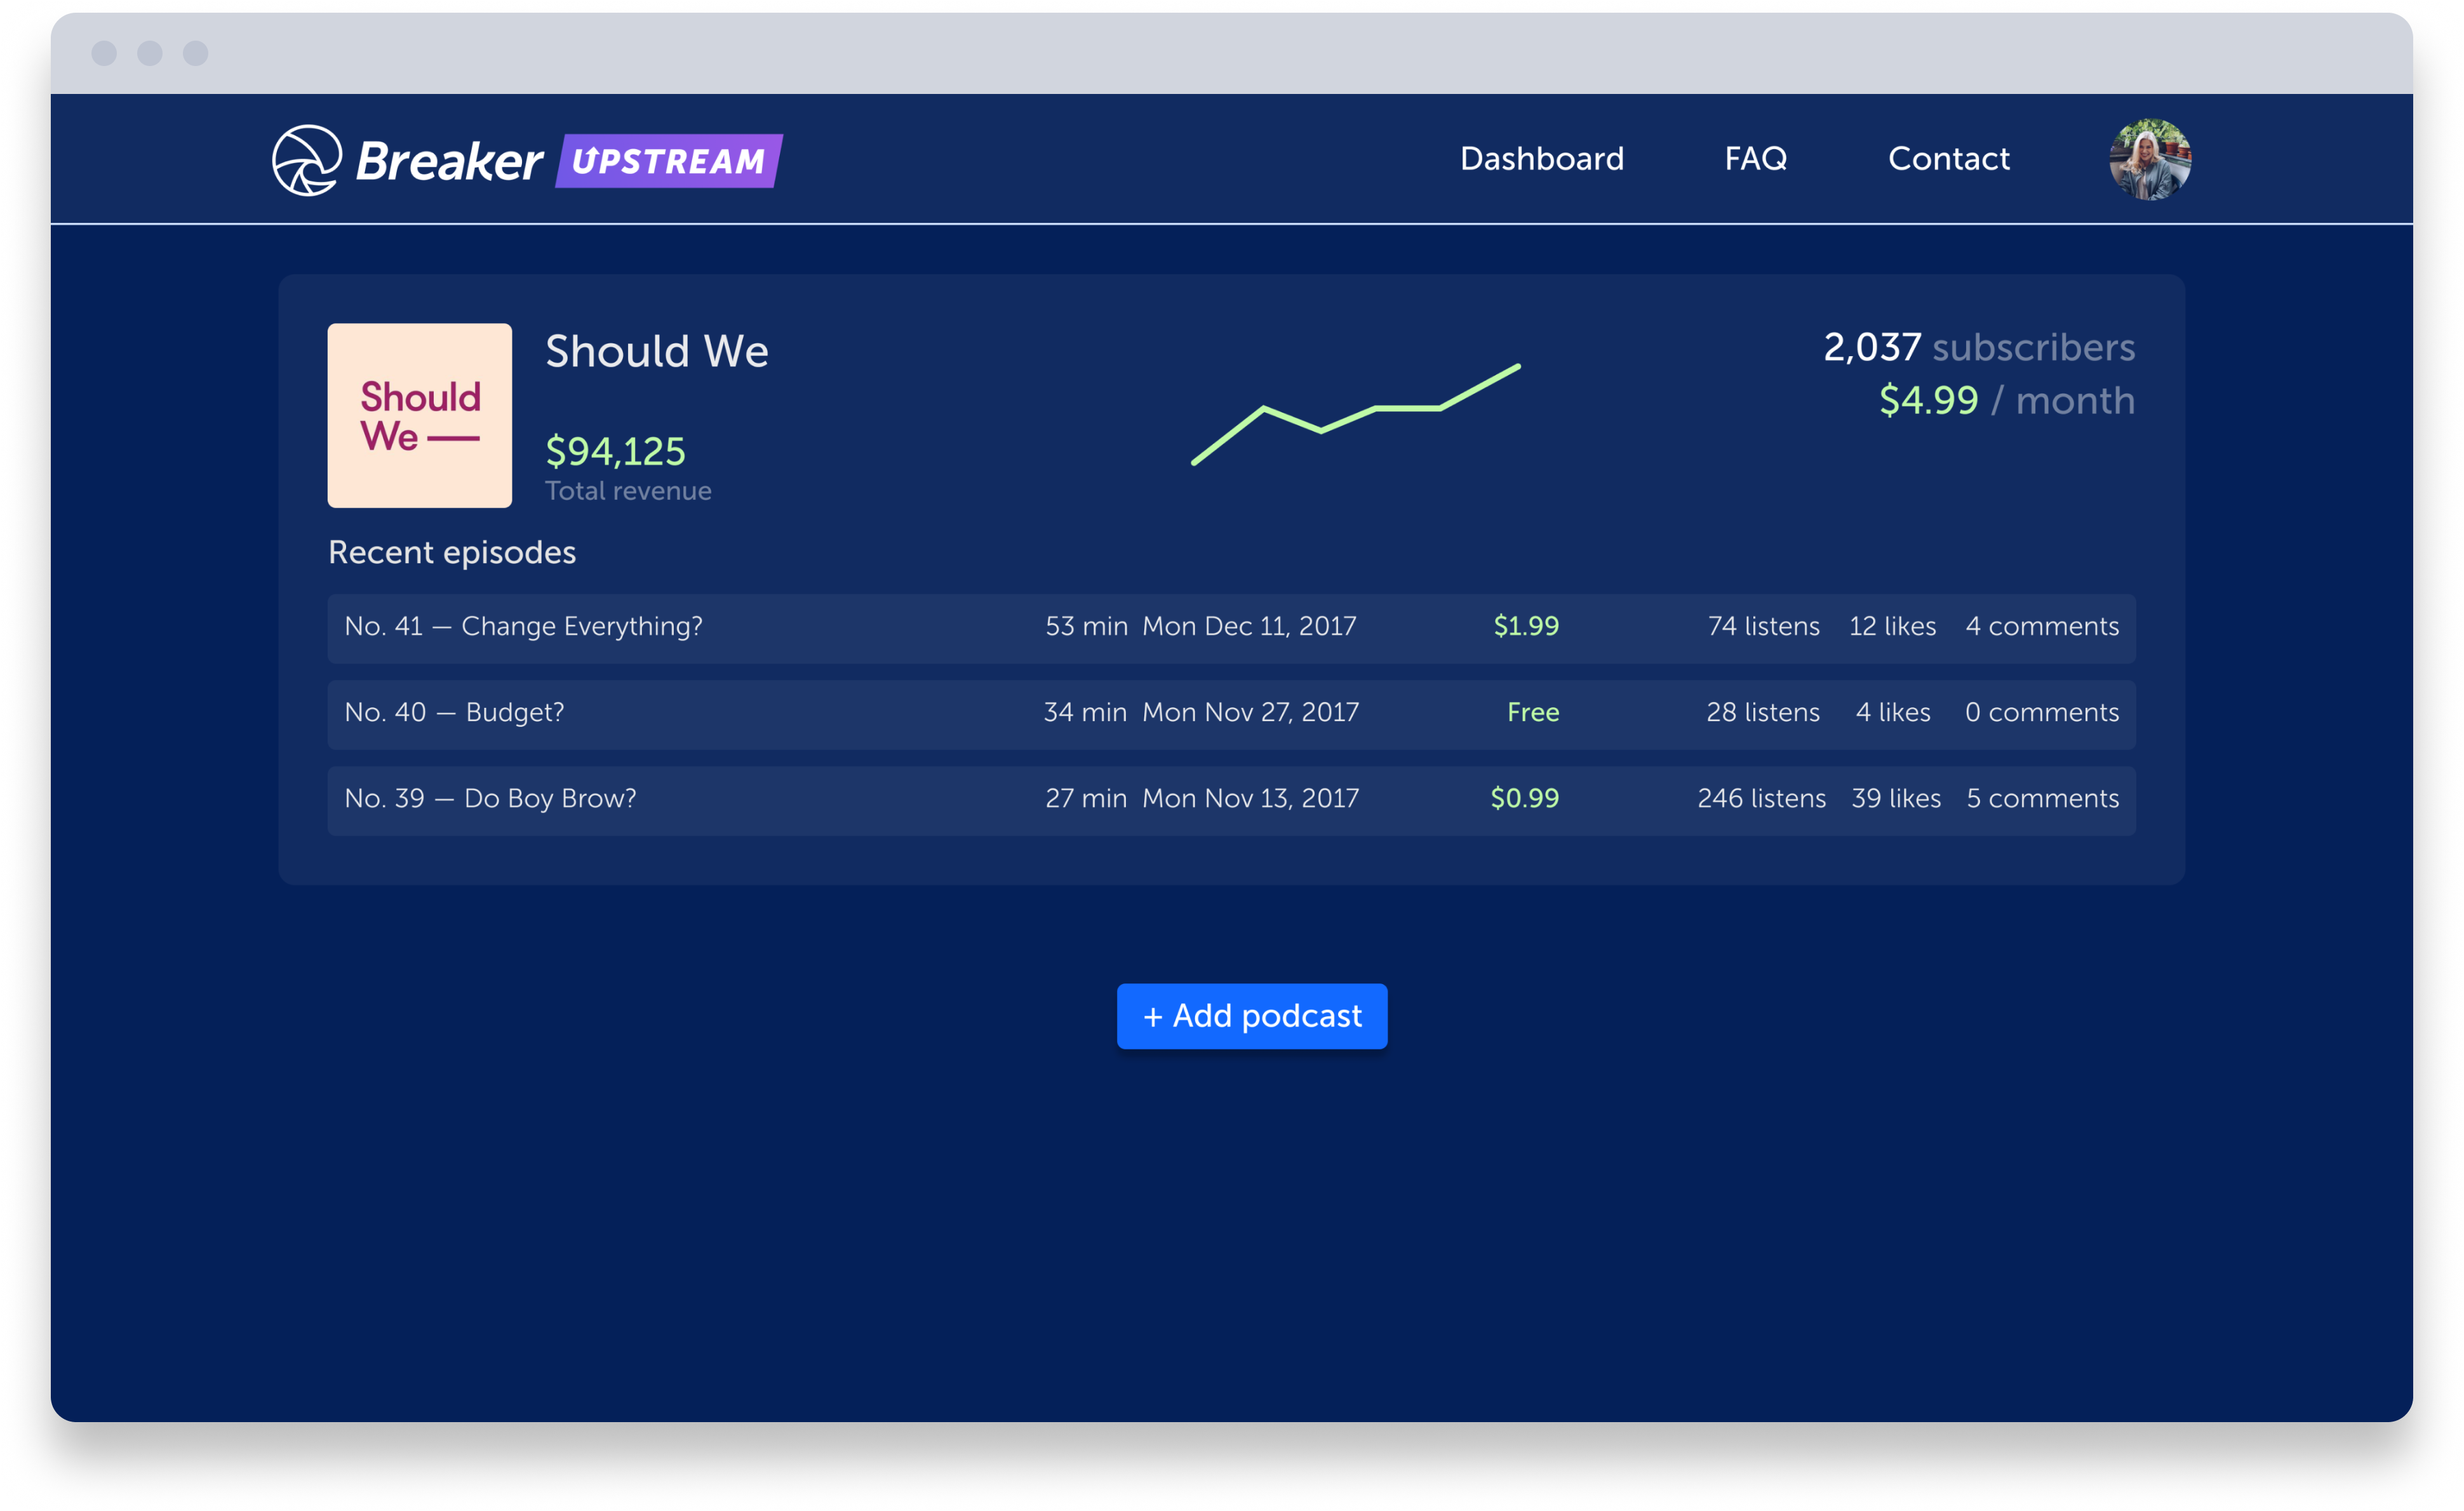Open the Dashboard nav item
Image resolution: width=2464 pixels, height=1511 pixels.
[1541, 159]
